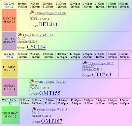Open Tuesday's 2:15pm-4:15pm Wk 2 session link
The height and width of the screenshot is (126, 132).
coord(98,65)
